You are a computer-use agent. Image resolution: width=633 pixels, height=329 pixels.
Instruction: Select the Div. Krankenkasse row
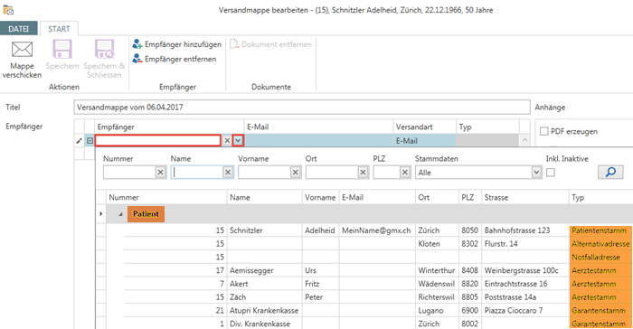point(365,324)
